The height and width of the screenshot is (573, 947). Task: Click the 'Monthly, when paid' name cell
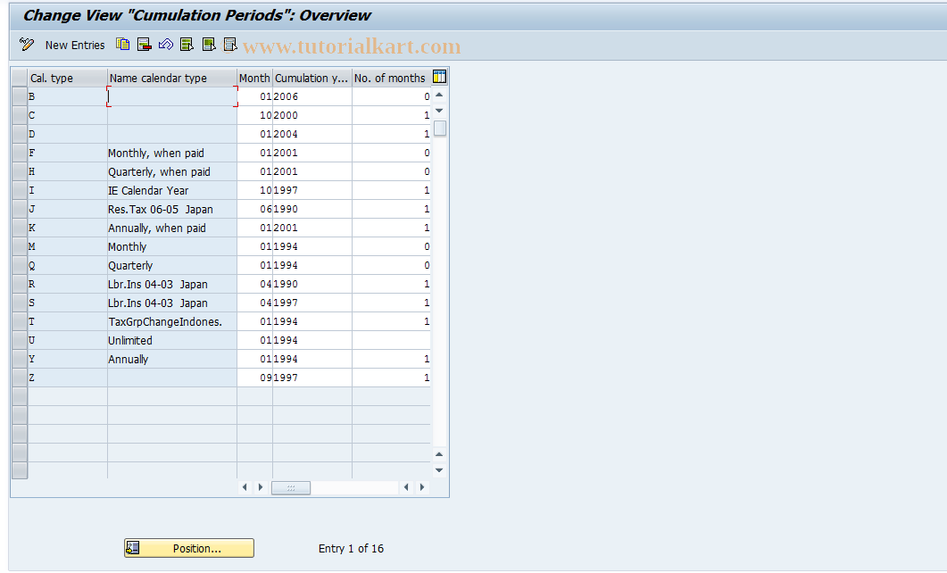click(x=172, y=153)
